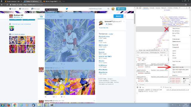Click the retweet icon under the two-image tweet
The image size is (191, 107).
(x=54, y=97)
